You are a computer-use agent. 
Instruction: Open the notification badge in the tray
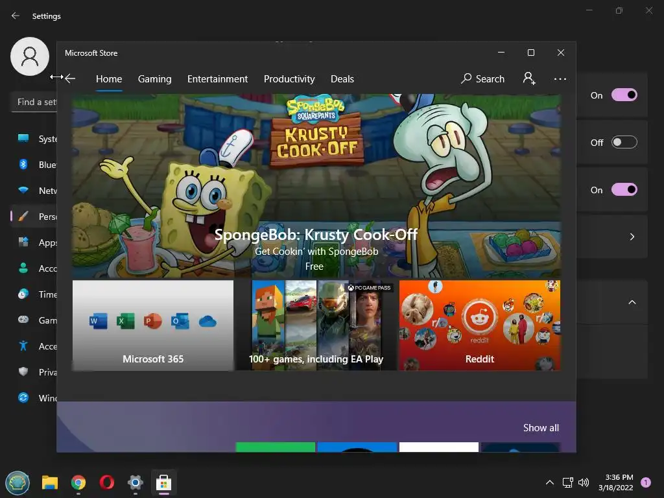646,482
